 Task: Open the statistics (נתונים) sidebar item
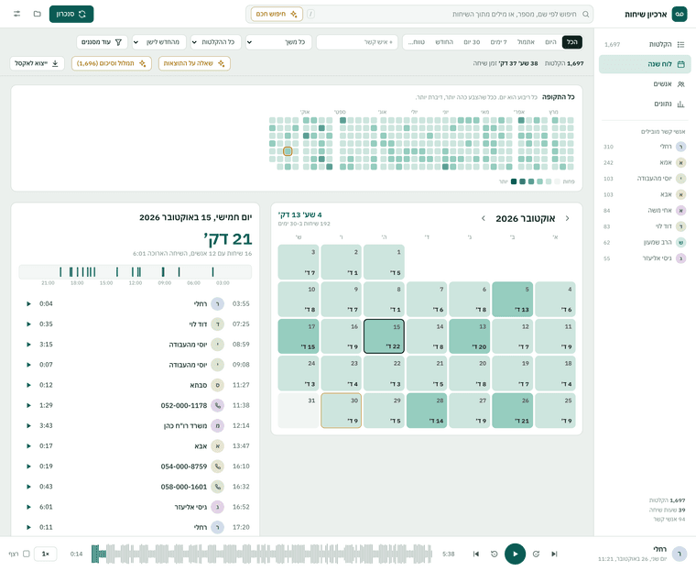click(645, 104)
